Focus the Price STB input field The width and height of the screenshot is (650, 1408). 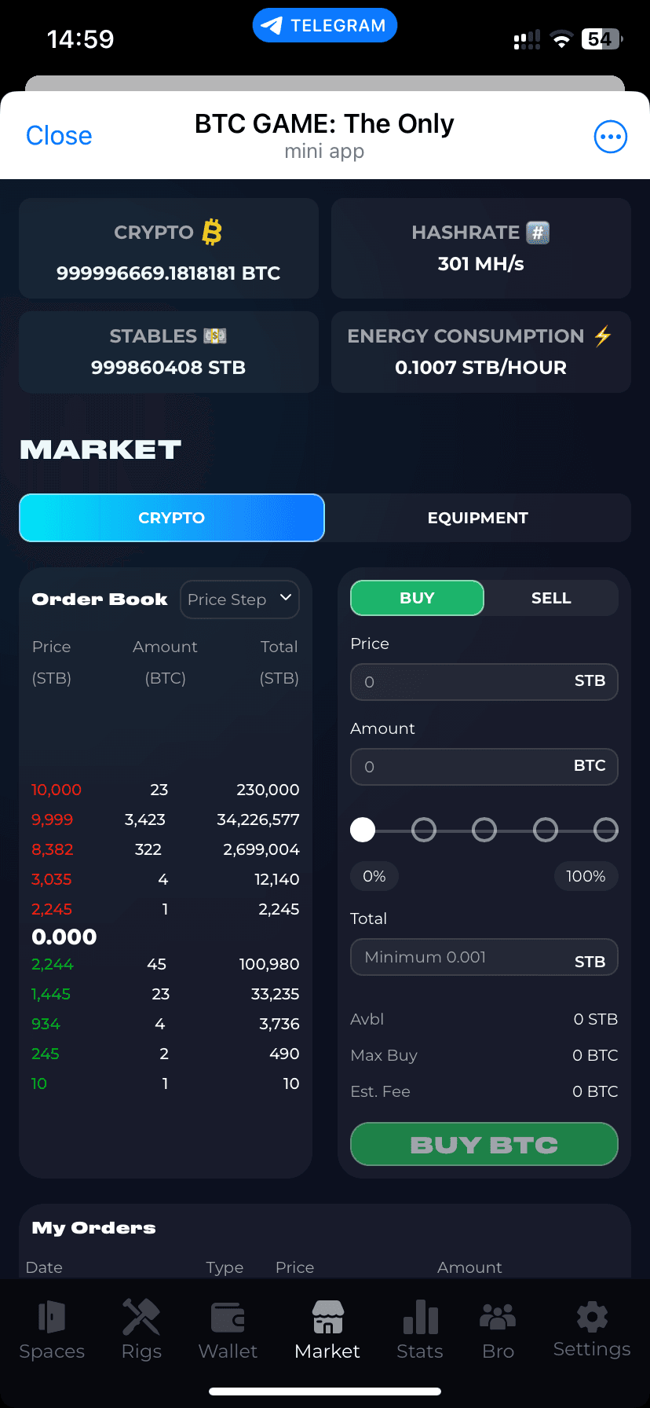471,682
